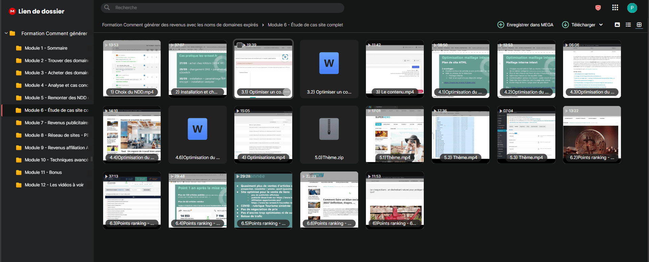The width and height of the screenshot is (649, 262).
Task: Focus the Recherche search field
Action: coord(222,8)
